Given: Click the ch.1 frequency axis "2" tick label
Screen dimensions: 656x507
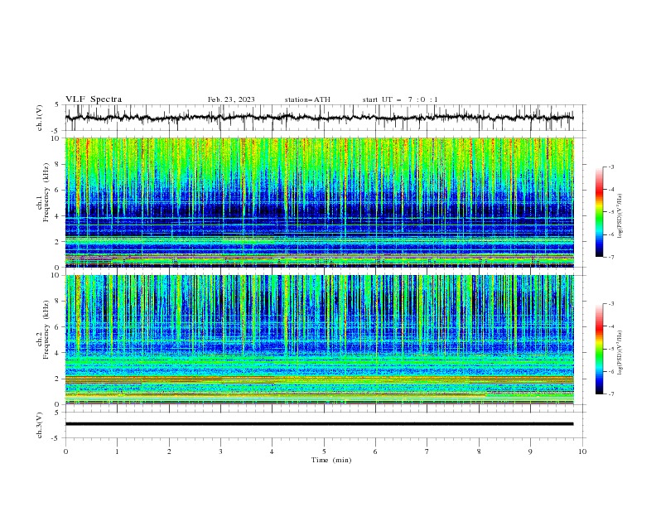Looking at the screenshot, I should click(57, 242).
